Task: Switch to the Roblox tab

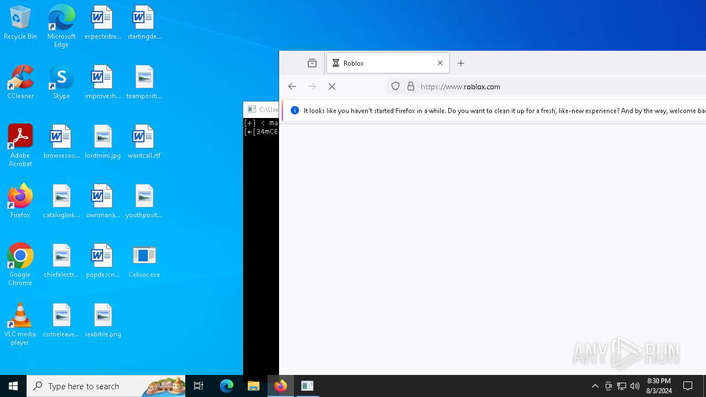Action: [388, 63]
